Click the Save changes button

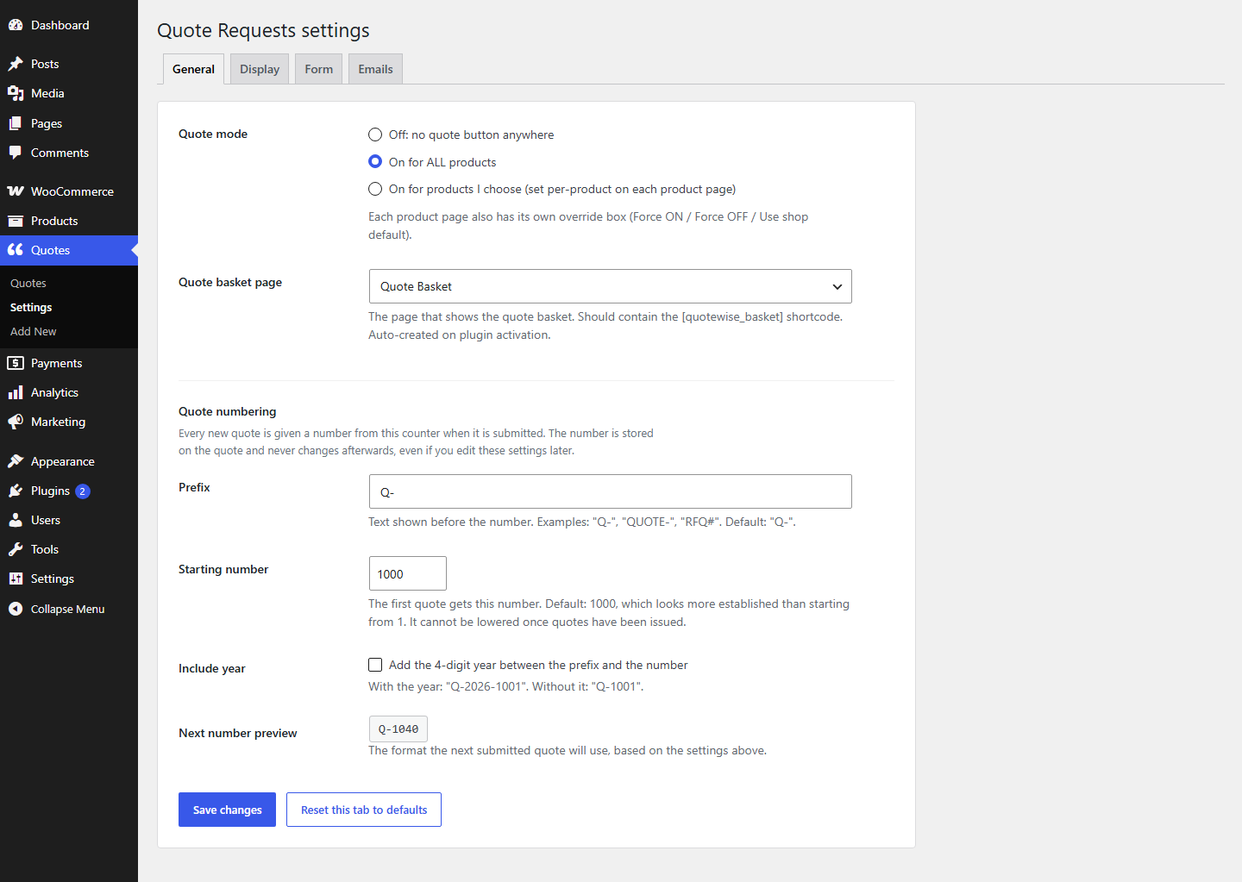(x=227, y=810)
